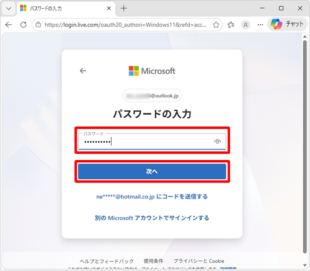The image size is (310, 271).
Task: Open the favorites list icon
Action: point(231,25)
